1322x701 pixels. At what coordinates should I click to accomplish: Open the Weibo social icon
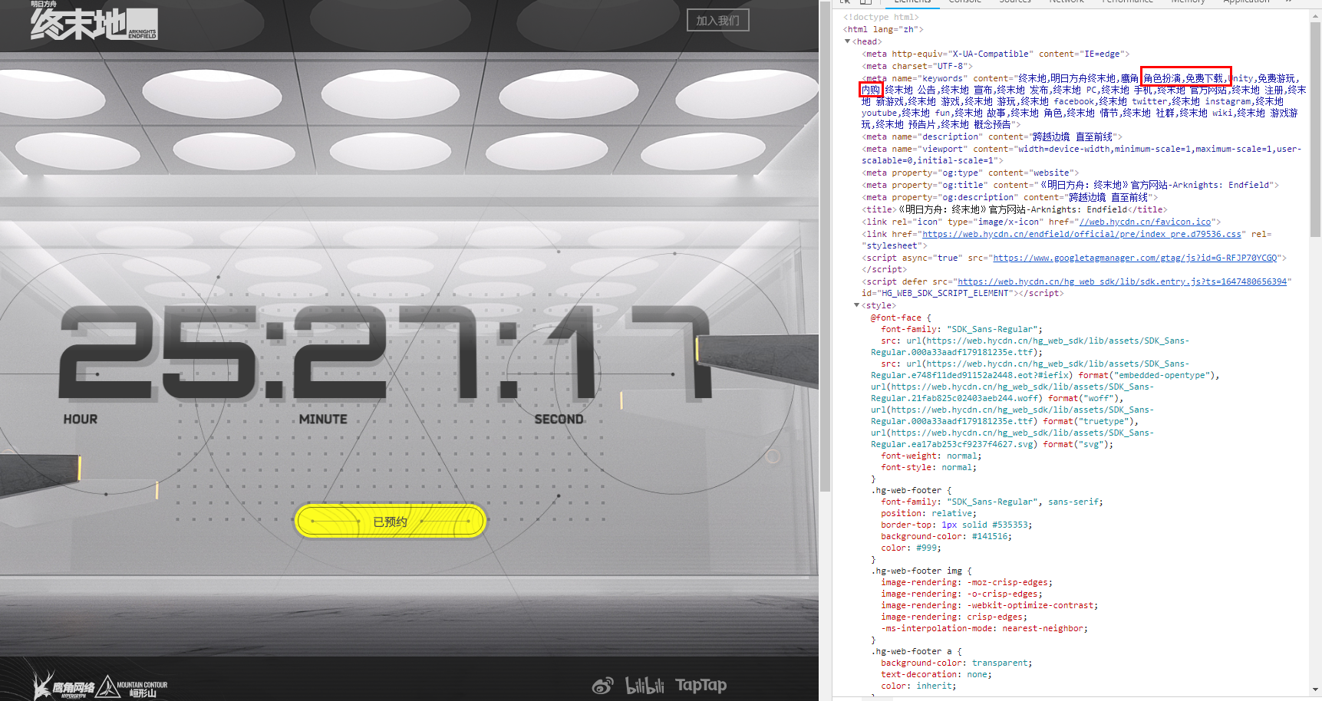pyautogui.click(x=603, y=686)
